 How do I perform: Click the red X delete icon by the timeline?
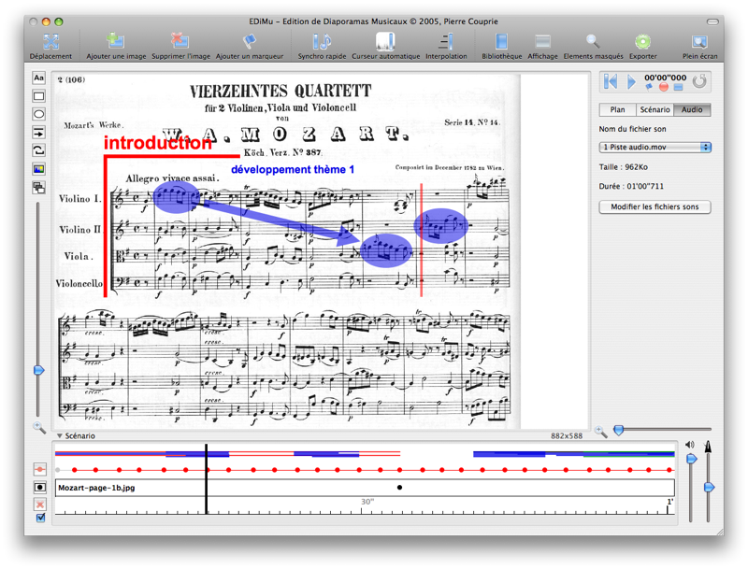pos(40,505)
